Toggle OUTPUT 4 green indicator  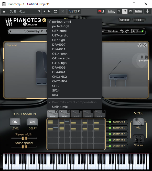[x=110, y=140]
